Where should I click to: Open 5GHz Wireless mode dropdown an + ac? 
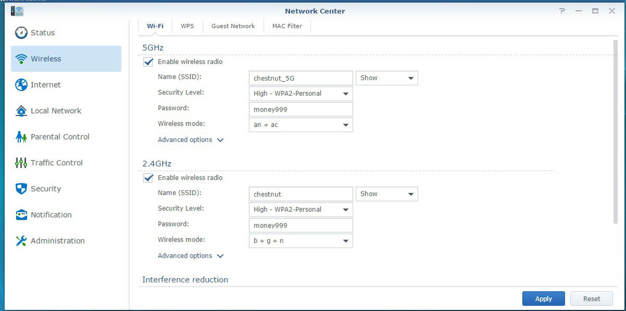click(x=301, y=125)
